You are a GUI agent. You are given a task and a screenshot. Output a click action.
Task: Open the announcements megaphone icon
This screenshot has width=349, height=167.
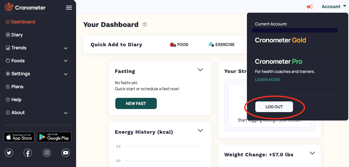click(310, 7)
